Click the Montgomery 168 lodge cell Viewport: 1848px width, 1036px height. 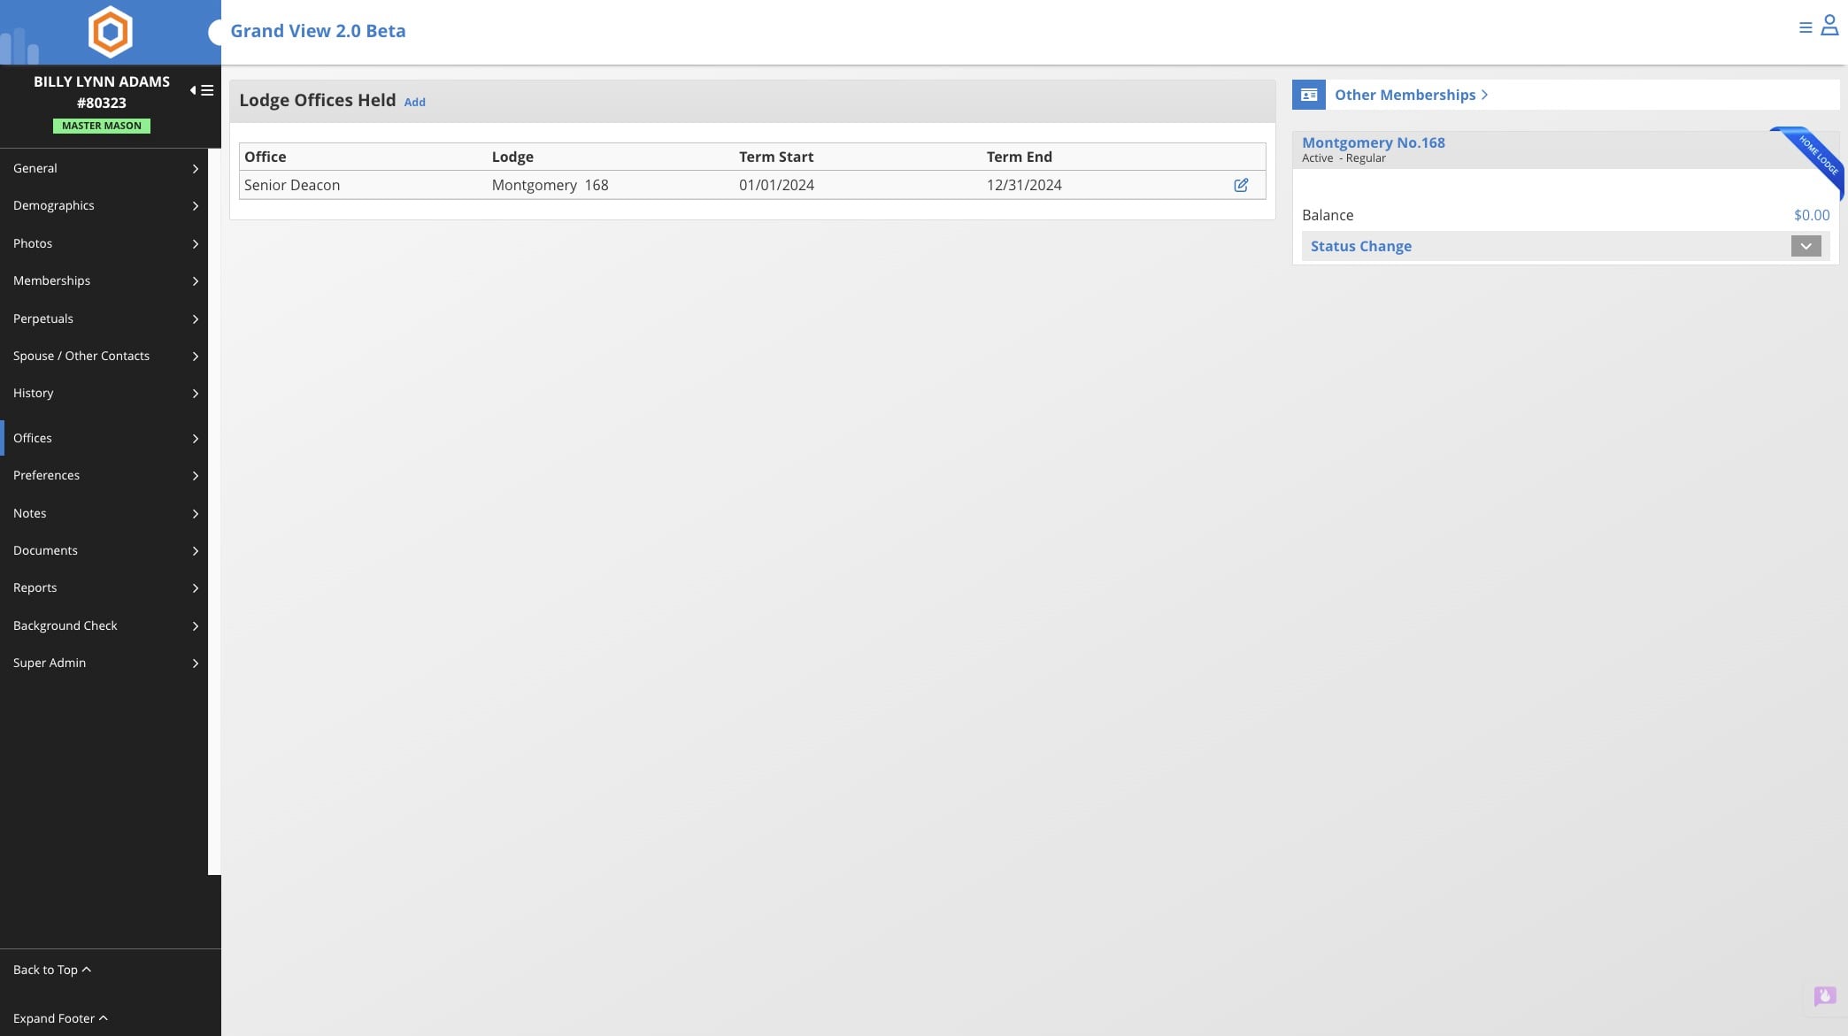click(x=550, y=185)
